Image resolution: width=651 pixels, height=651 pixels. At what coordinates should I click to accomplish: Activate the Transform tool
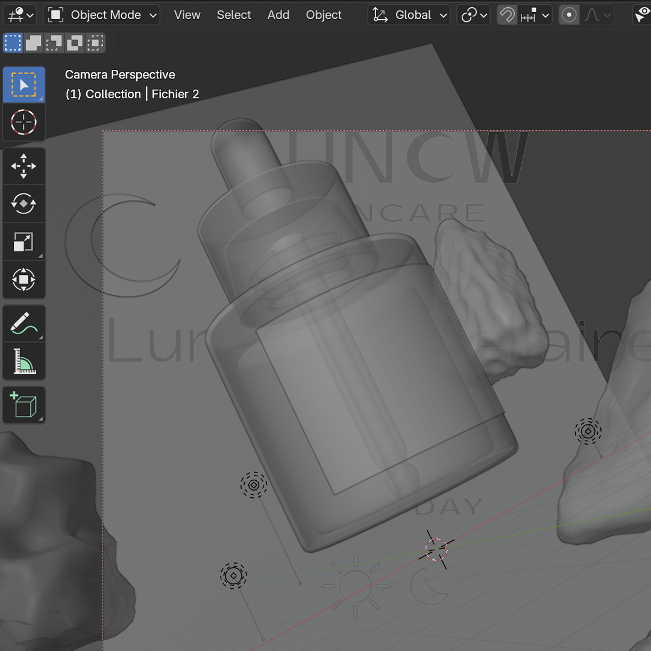(x=24, y=280)
